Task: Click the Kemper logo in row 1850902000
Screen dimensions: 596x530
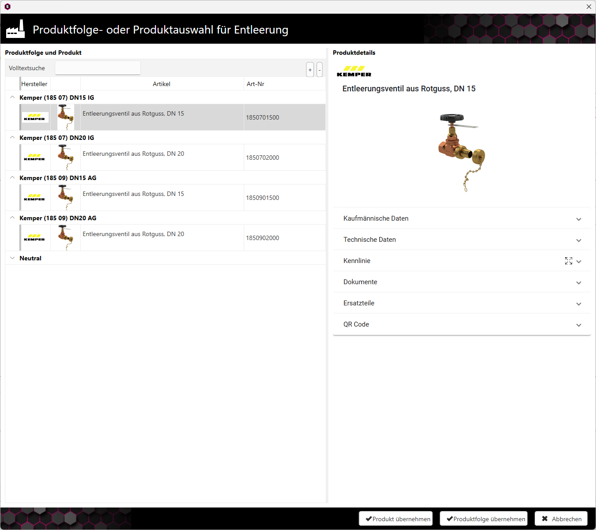Action: (35, 238)
